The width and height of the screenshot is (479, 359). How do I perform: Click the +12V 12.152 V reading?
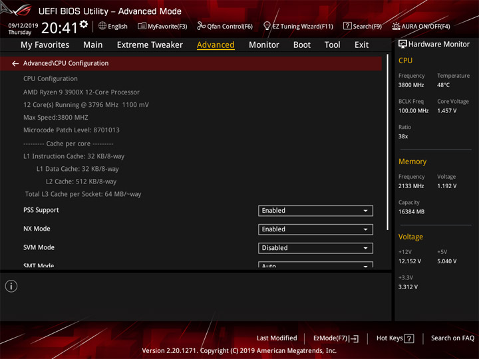[x=410, y=261]
